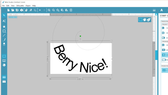Select the Text tool in left toolbar

click(4, 21)
